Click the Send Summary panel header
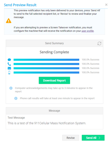 54,43
